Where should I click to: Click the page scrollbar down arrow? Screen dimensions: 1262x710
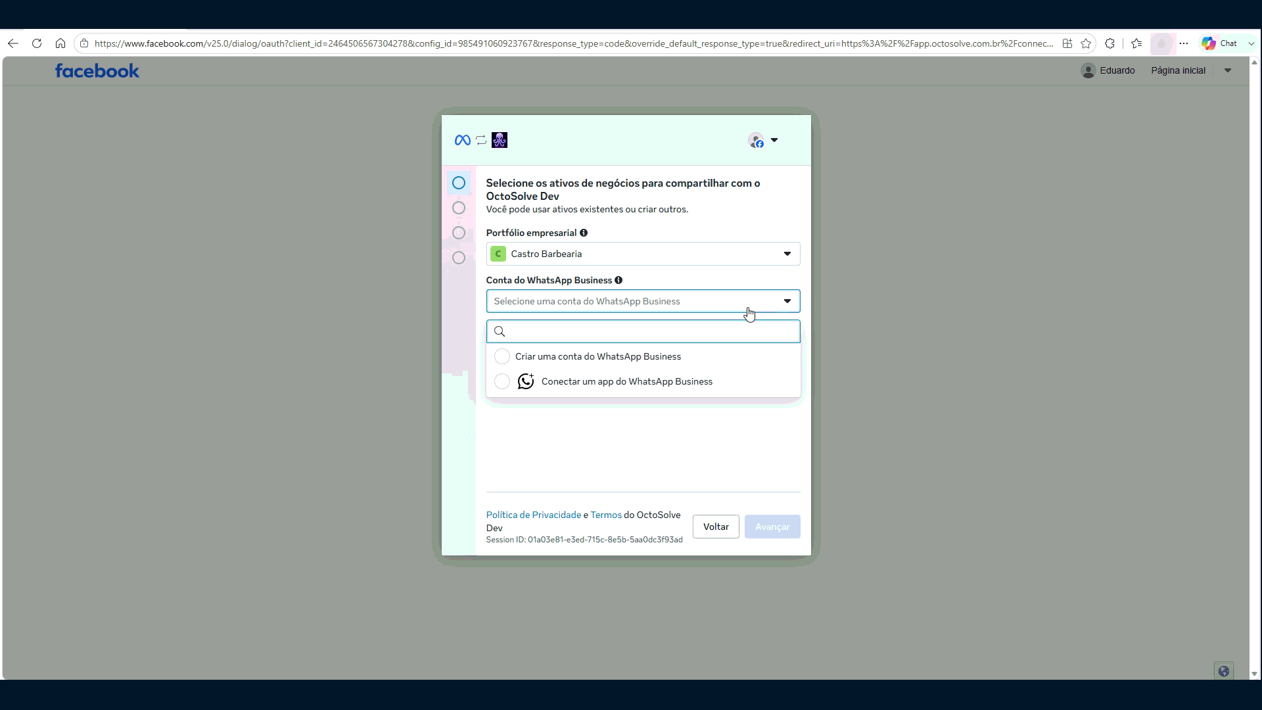point(1254,674)
